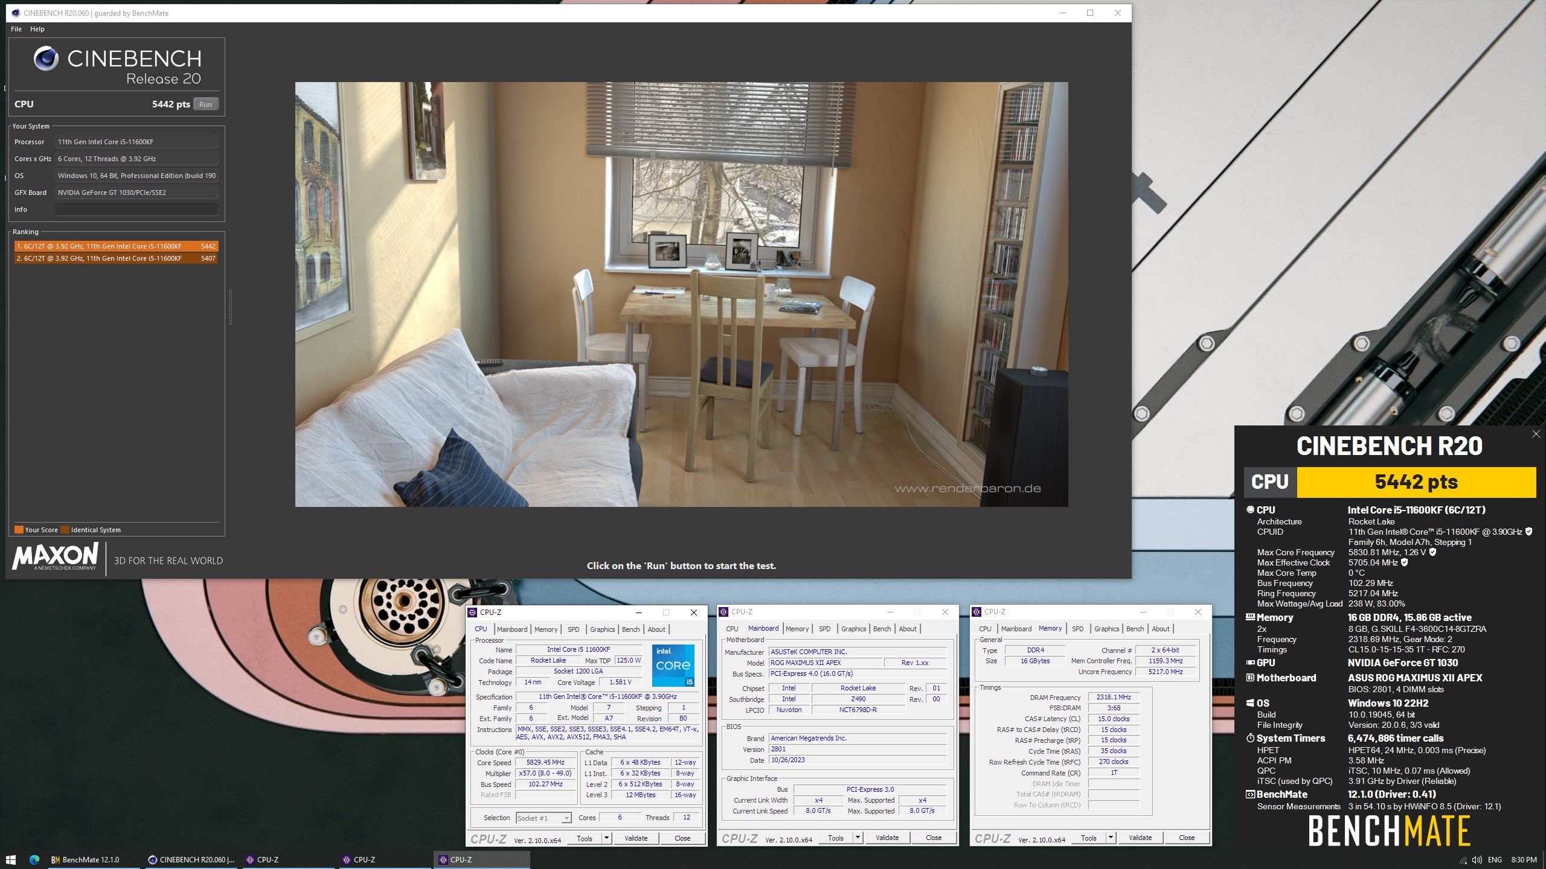Expand Tools dropdown arrow in CPU-Z Mainboard window
This screenshot has width=1546, height=869.
pyautogui.click(x=858, y=837)
